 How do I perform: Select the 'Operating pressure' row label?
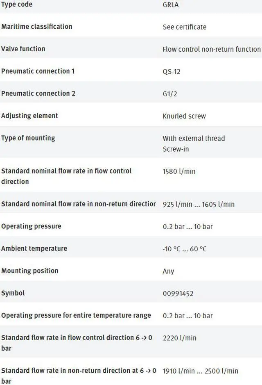click(x=31, y=226)
